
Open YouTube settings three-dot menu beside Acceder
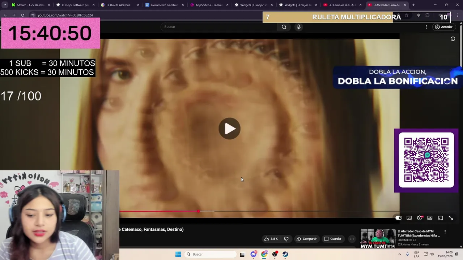tap(426, 27)
